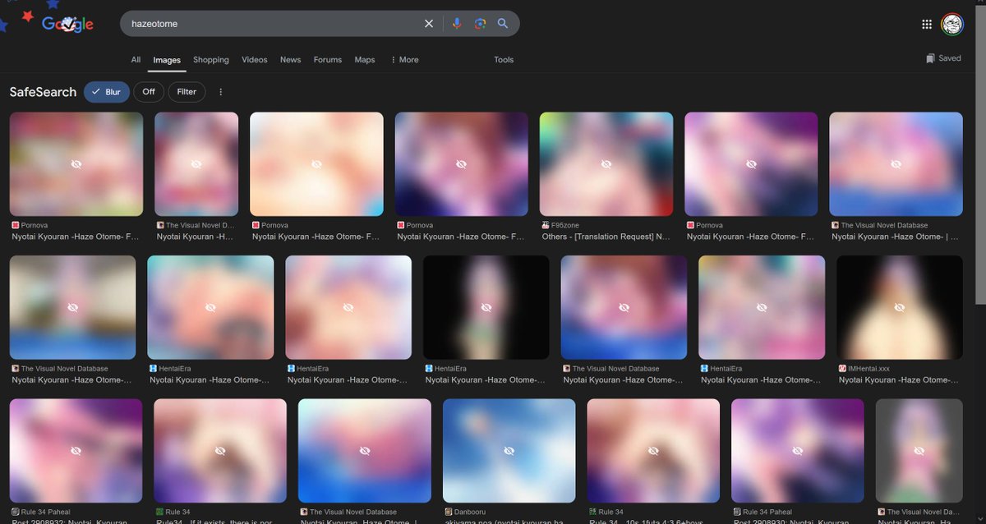
Task: Expand the More search categories menu
Action: tap(404, 60)
